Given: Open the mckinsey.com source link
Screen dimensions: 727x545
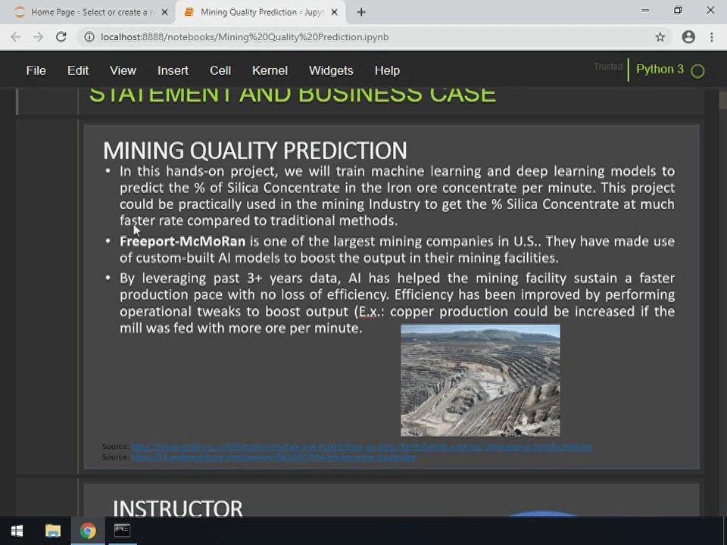Looking at the screenshot, I should click(362, 447).
